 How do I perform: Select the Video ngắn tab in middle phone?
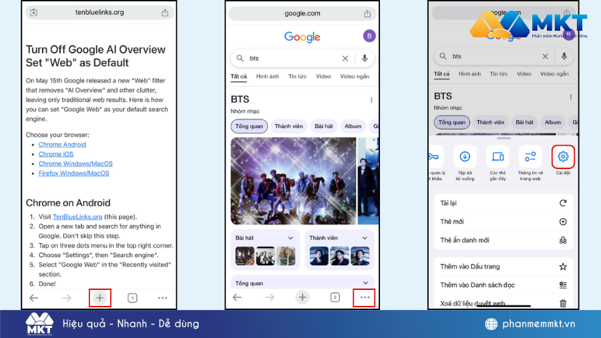pos(355,77)
